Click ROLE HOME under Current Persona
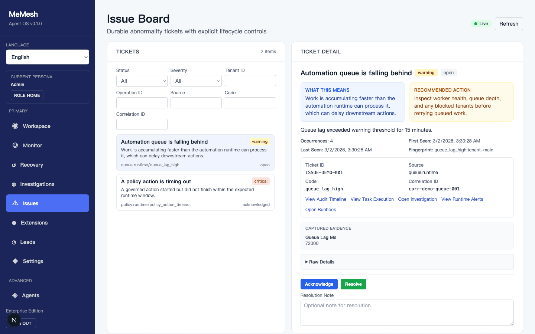Screen dimensions: 535x334 (x=27, y=95)
